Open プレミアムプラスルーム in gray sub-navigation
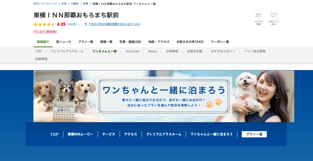 67,51
